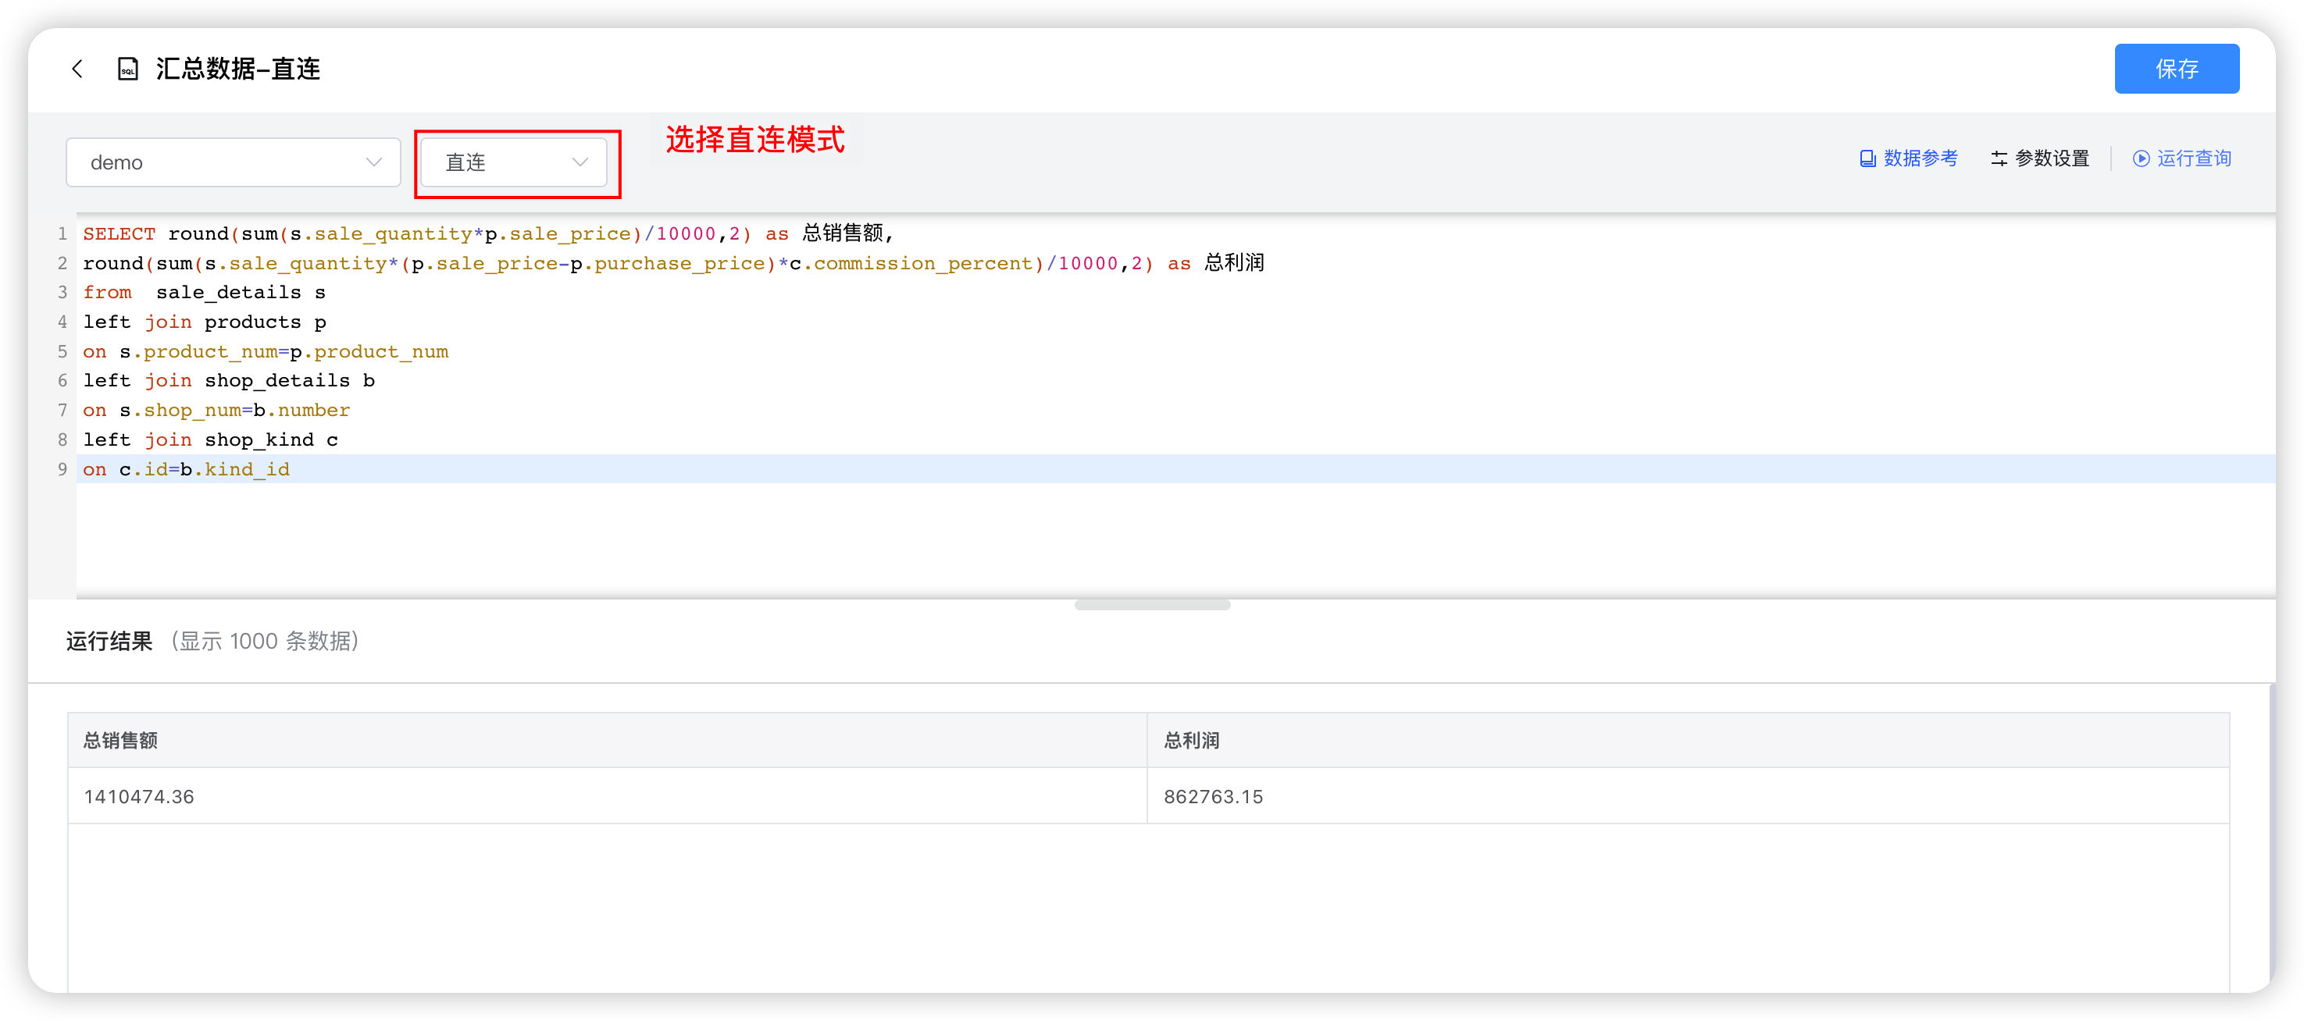
Task: Click the 's.shop_num=b.number' line
Action: 216,411
